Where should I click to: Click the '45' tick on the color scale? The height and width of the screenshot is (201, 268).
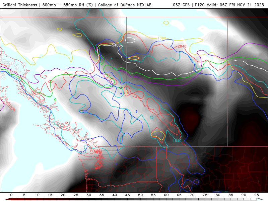click(x=128, y=195)
